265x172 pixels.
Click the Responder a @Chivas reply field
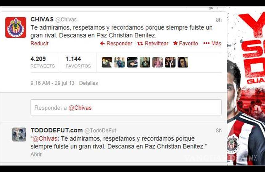126,107
